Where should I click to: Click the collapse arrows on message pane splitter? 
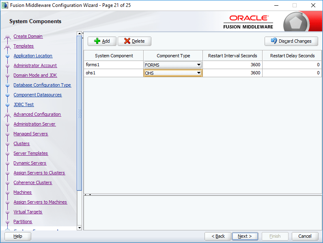click(88, 195)
